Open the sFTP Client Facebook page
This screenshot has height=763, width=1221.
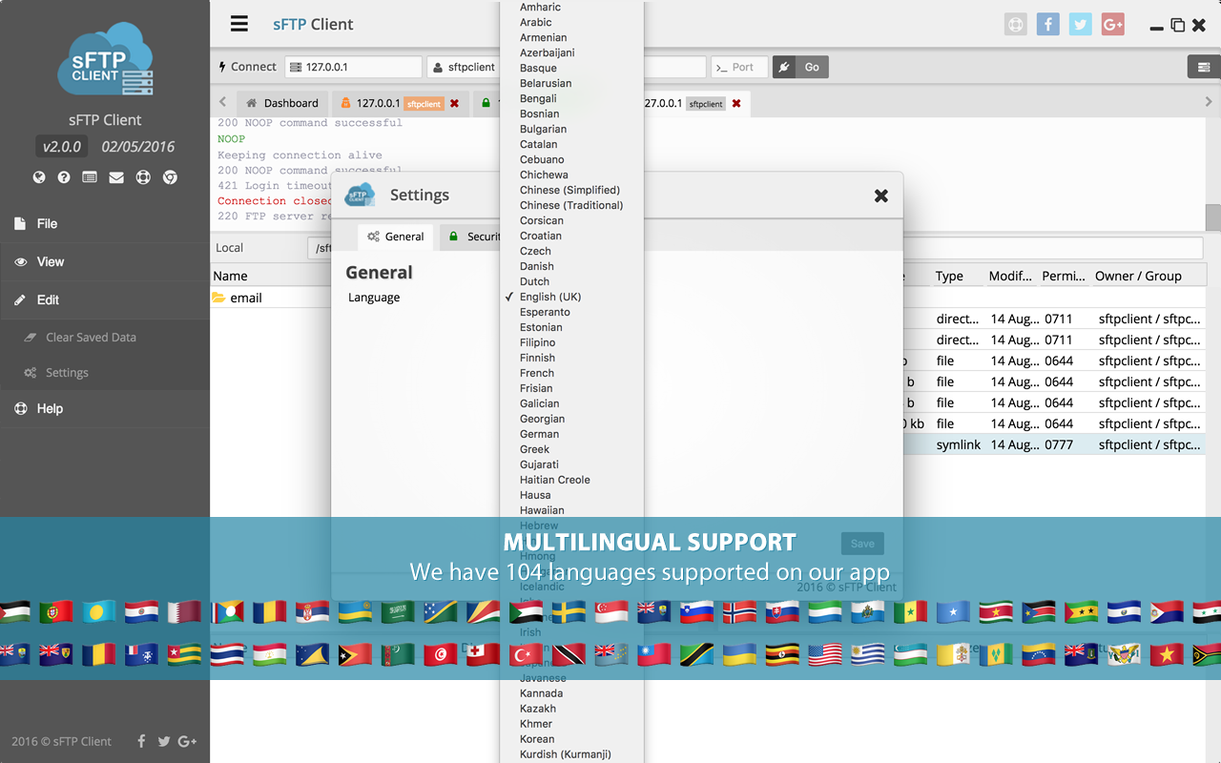pyautogui.click(x=1047, y=24)
